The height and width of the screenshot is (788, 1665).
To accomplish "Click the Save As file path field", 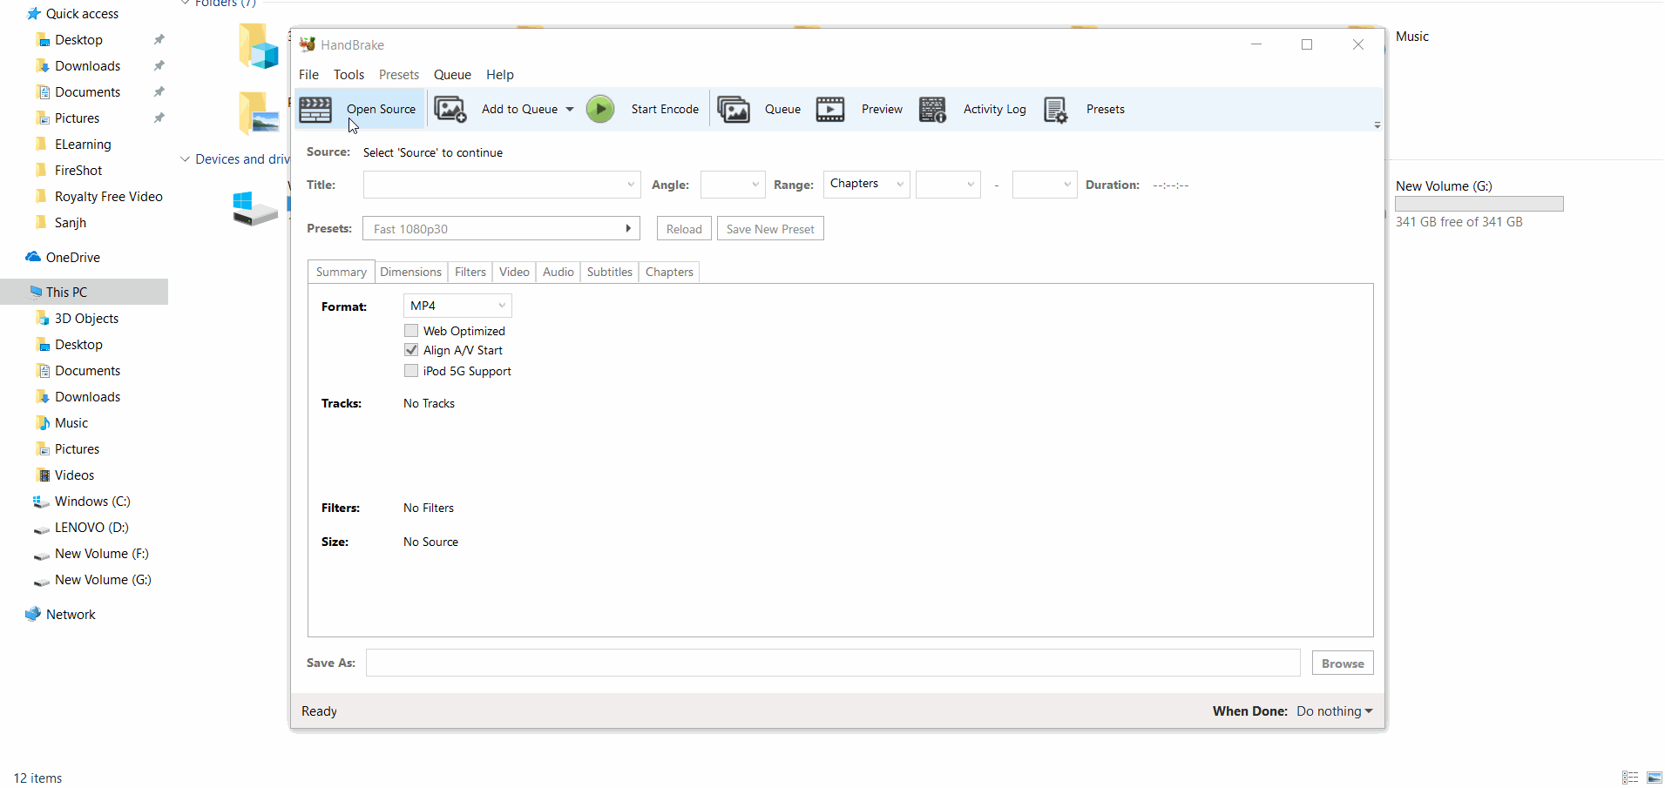I will coord(833,663).
